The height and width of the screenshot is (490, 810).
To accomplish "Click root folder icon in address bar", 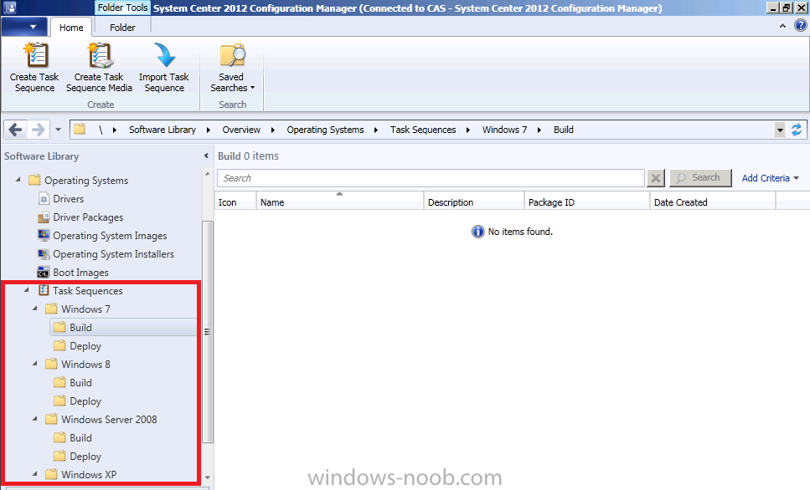I will pos(79,129).
